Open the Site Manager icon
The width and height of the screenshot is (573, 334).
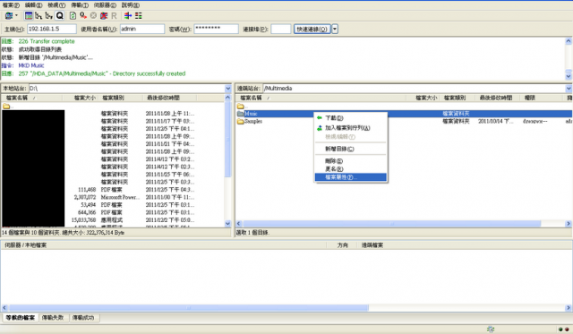(9, 16)
